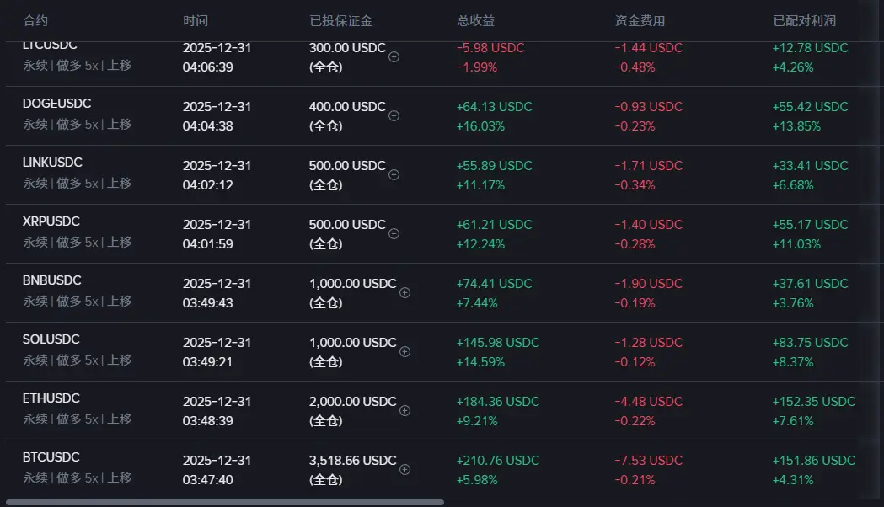
Task: Click the plus icon next to BNBUSDC margin
Action: (404, 293)
